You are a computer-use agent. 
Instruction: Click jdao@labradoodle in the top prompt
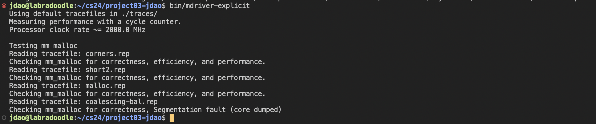41,6
